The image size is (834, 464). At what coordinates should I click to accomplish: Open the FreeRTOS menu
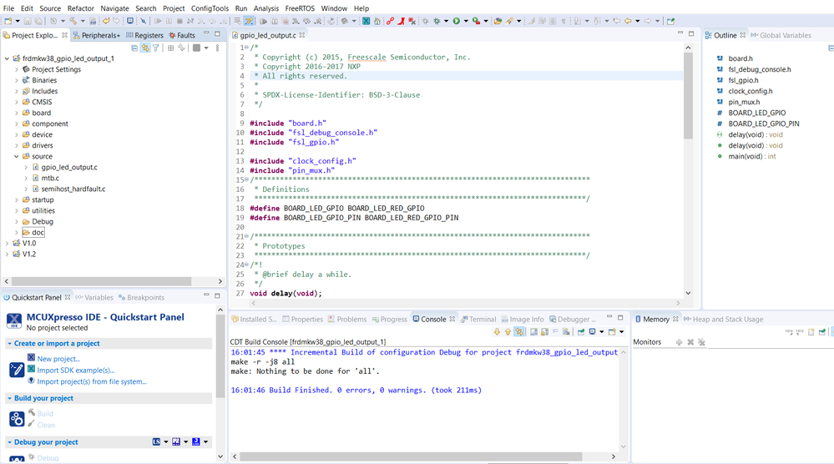point(300,8)
